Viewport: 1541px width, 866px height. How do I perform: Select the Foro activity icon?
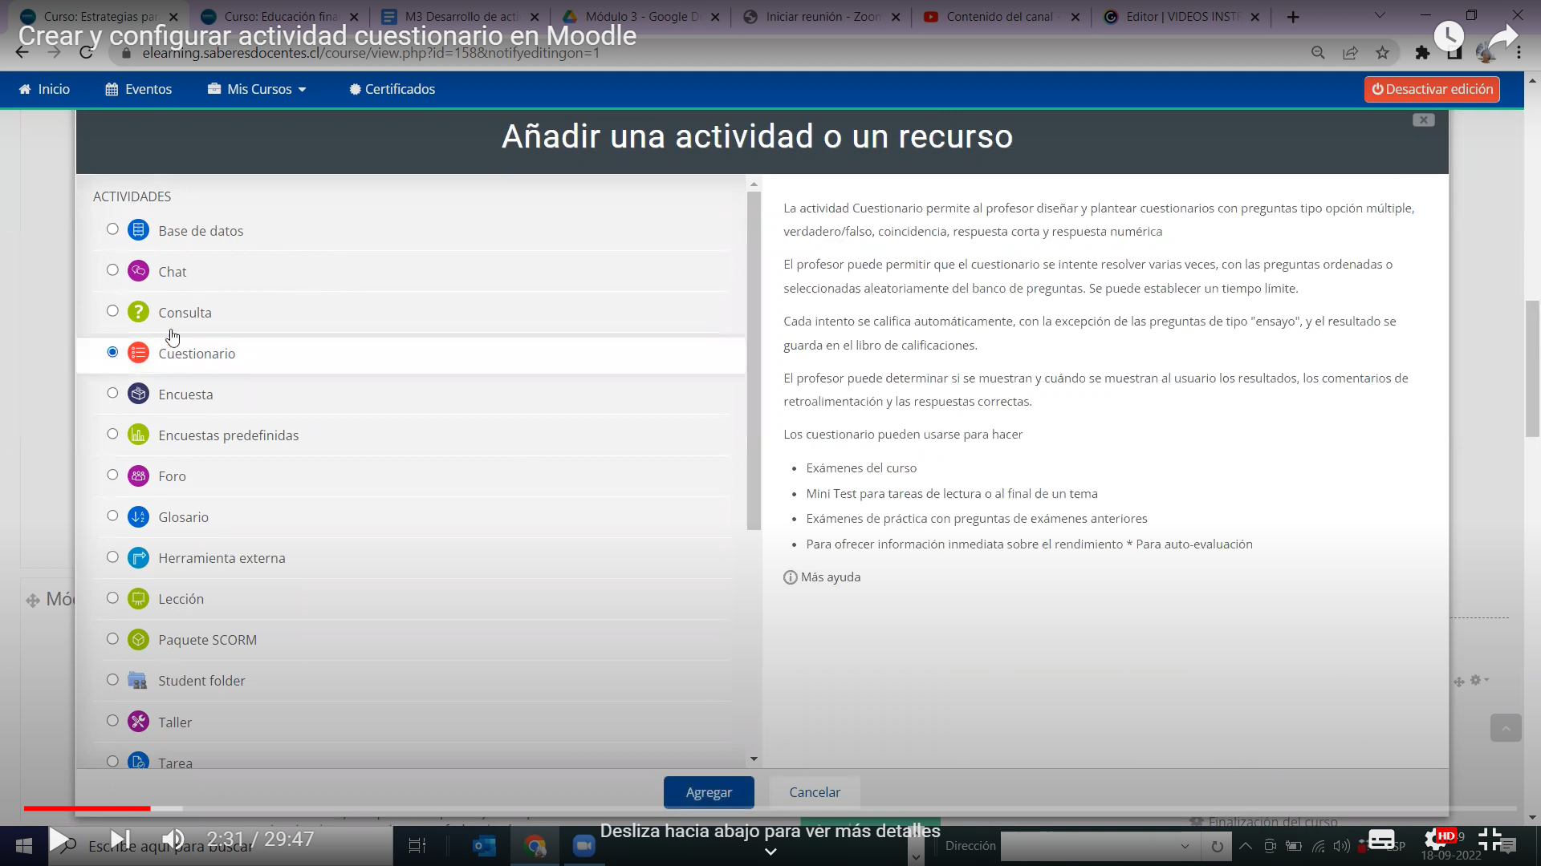(137, 475)
